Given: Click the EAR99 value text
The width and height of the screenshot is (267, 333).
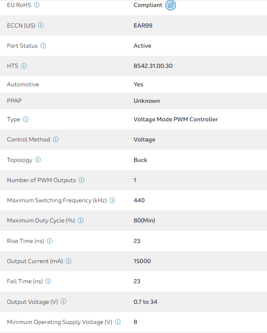Looking at the screenshot, I should (143, 25).
